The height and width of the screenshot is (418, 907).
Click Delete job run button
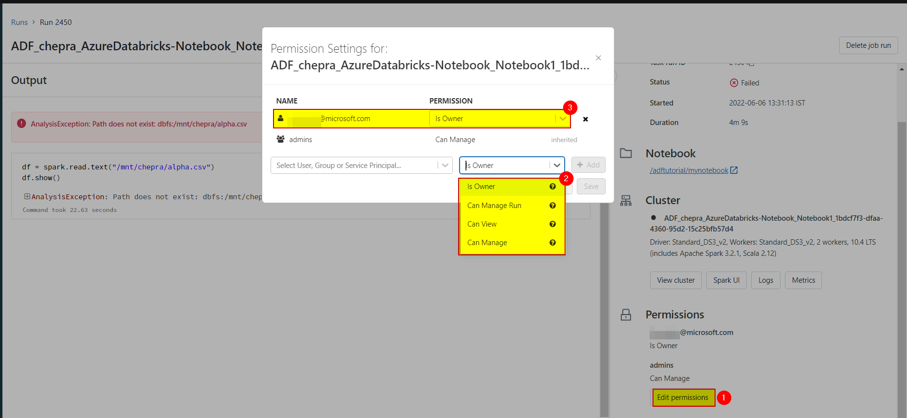click(x=868, y=45)
